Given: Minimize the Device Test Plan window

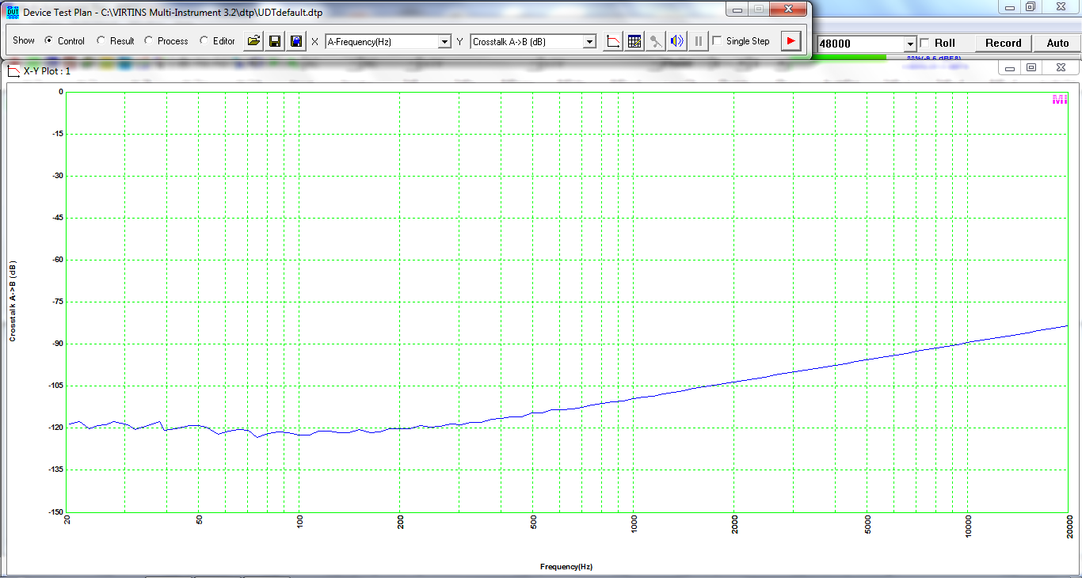Looking at the screenshot, I should pyautogui.click(x=738, y=10).
